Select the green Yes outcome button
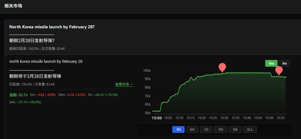The width and height of the screenshot is (301, 139). pyautogui.click(x=271, y=63)
